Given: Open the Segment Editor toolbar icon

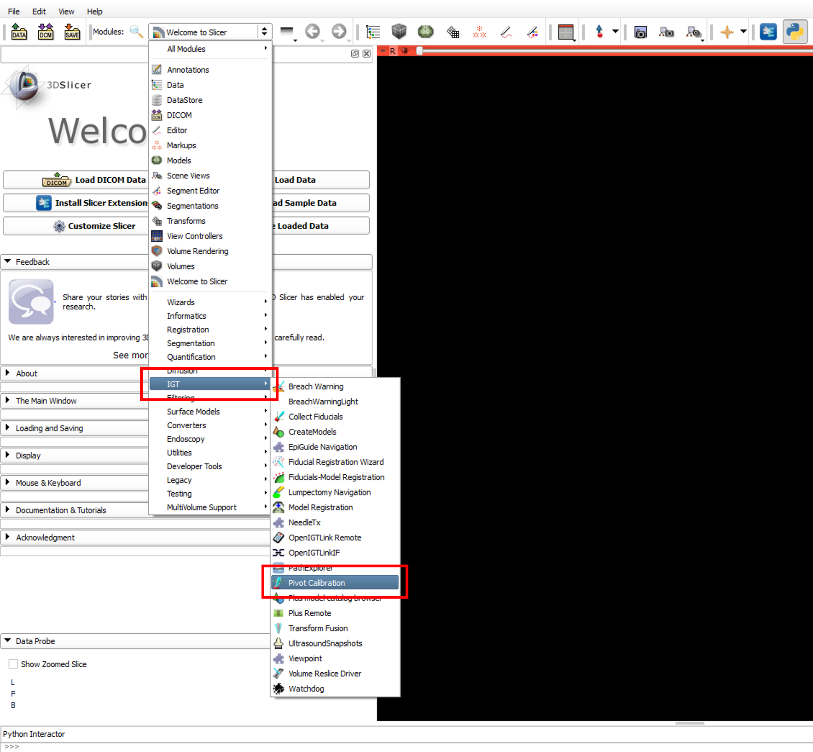Looking at the screenshot, I should coord(533,32).
